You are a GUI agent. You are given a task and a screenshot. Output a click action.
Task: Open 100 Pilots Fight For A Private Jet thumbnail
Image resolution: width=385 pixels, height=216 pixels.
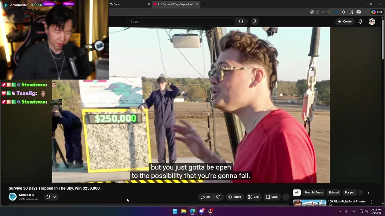click(309, 203)
